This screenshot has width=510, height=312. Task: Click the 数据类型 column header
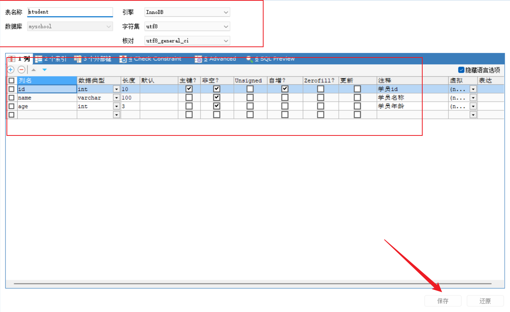click(x=99, y=81)
